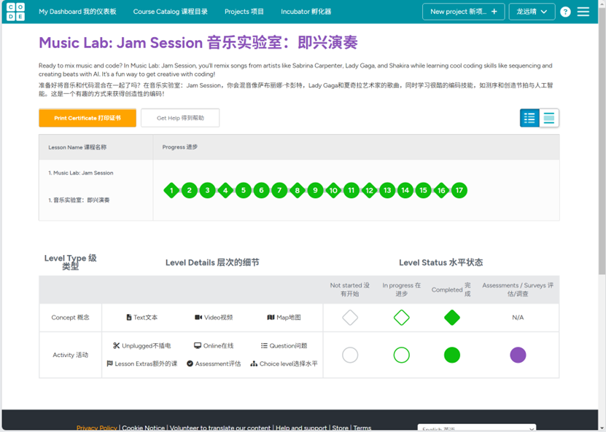This screenshot has width=606, height=432.
Task: Click the Lesson Extras flag icon
Action: point(110,364)
